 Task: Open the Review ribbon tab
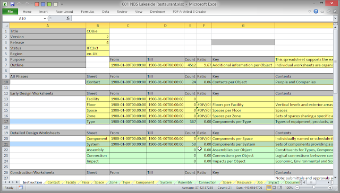click(122, 12)
